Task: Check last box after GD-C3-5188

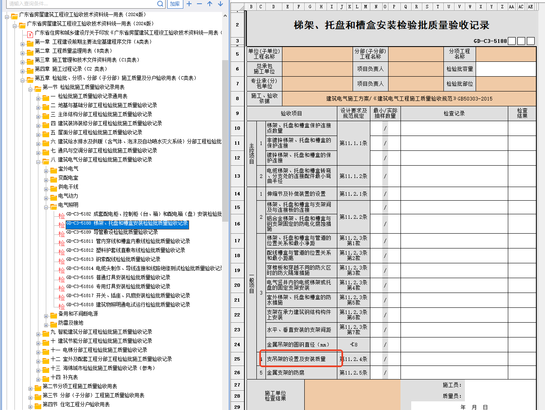Action: [531, 41]
